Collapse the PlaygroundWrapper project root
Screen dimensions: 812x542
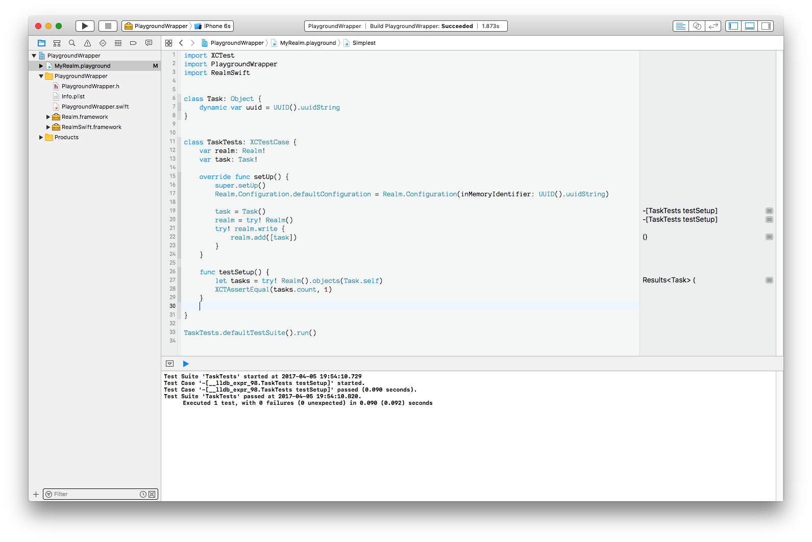tap(34, 56)
